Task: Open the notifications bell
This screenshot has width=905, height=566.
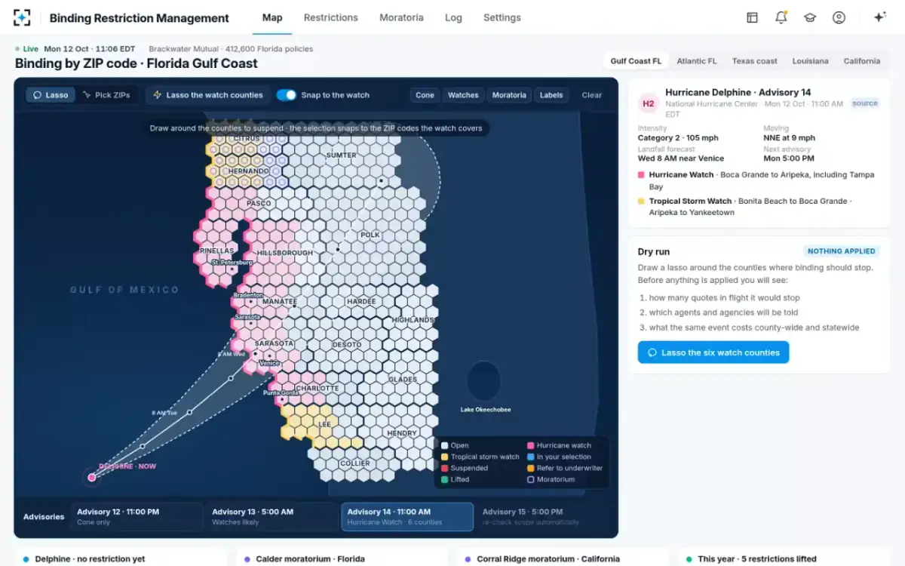Action: 781,17
